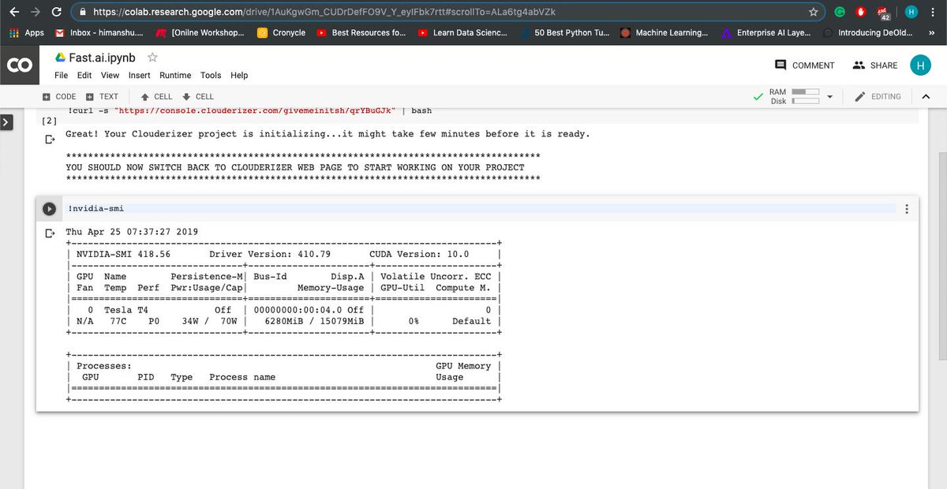947x489 pixels.
Task: Click the browser forward arrow
Action: 34,13
